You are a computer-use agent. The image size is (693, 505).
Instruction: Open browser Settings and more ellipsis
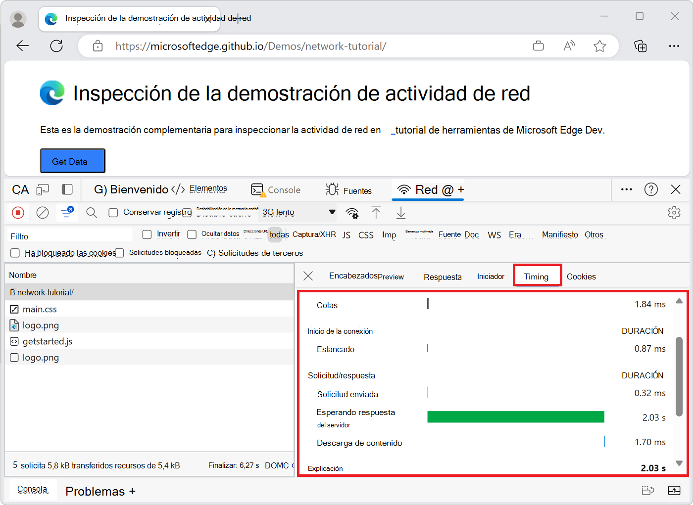674,46
